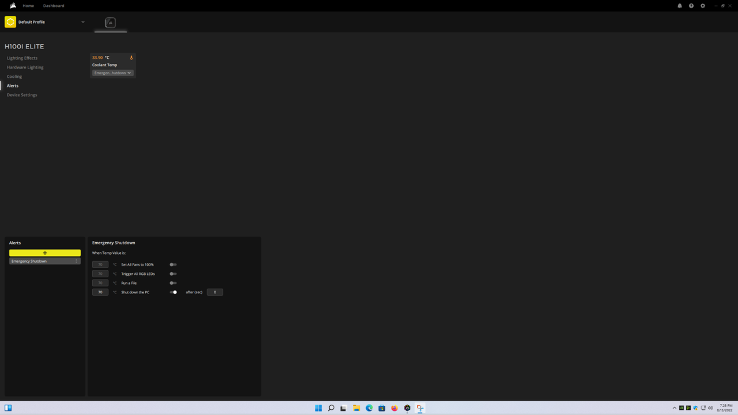Open Device Settings section
738x415 pixels.
(22, 95)
